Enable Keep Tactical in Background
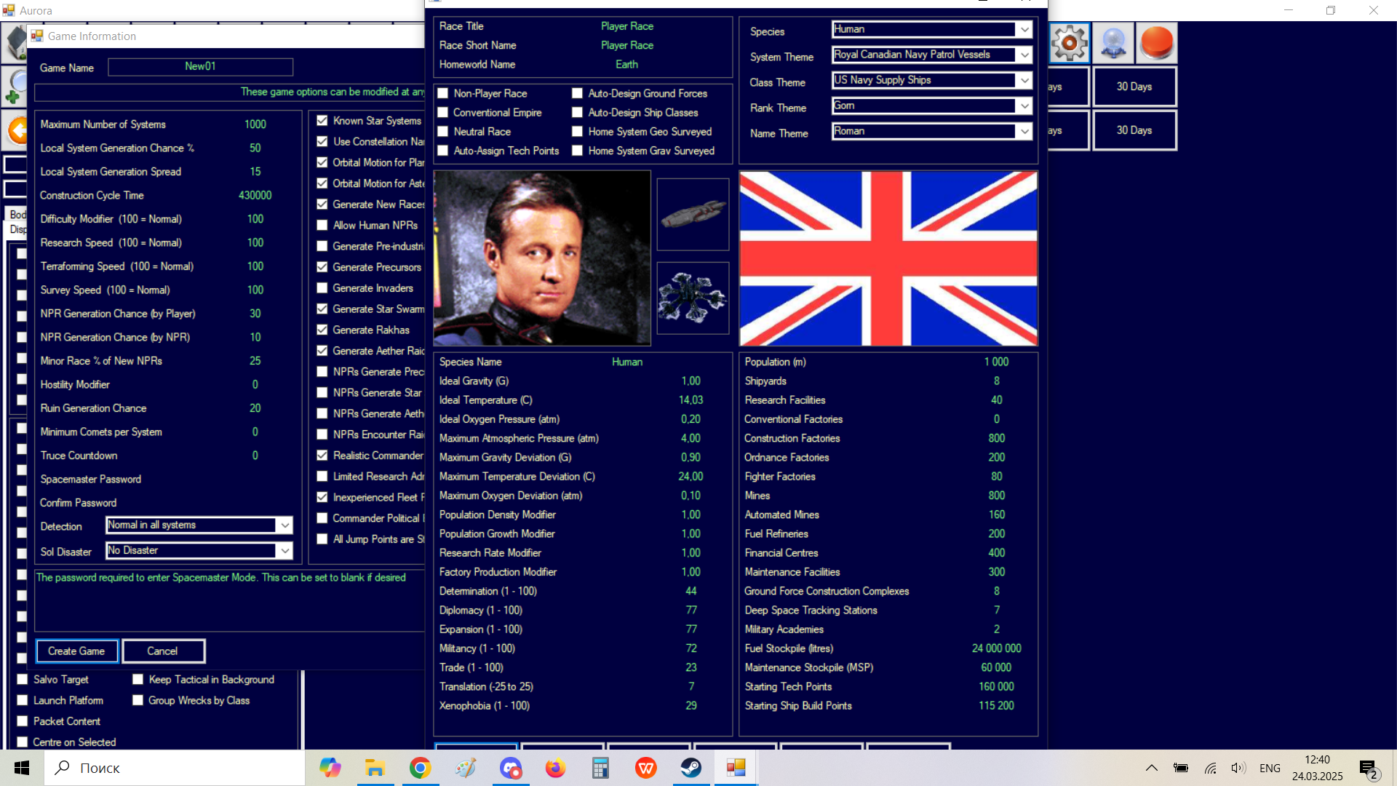1397x786 pixels. [138, 679]
